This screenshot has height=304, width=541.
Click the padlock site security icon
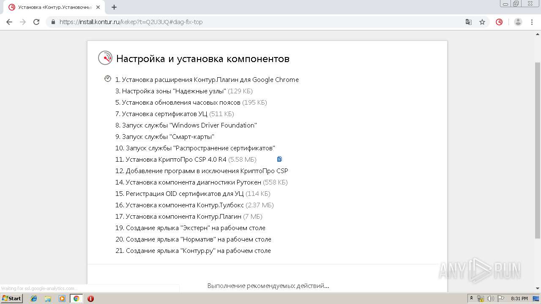[x=53, y=22]
